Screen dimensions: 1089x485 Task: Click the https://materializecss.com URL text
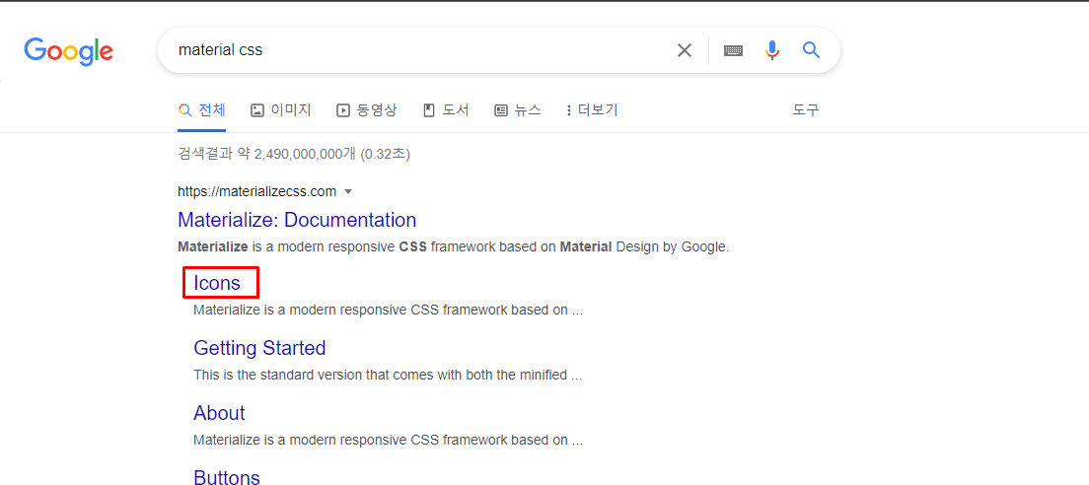(257, 191)
